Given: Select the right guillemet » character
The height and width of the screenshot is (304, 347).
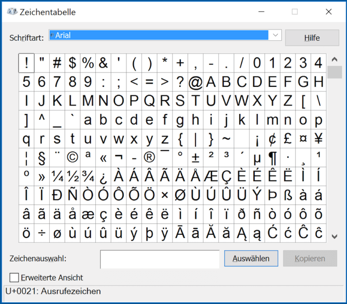Looking at the screenshot, I should click(x=42, y=176).
